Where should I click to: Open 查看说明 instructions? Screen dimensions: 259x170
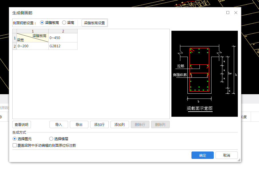[21, 124]
